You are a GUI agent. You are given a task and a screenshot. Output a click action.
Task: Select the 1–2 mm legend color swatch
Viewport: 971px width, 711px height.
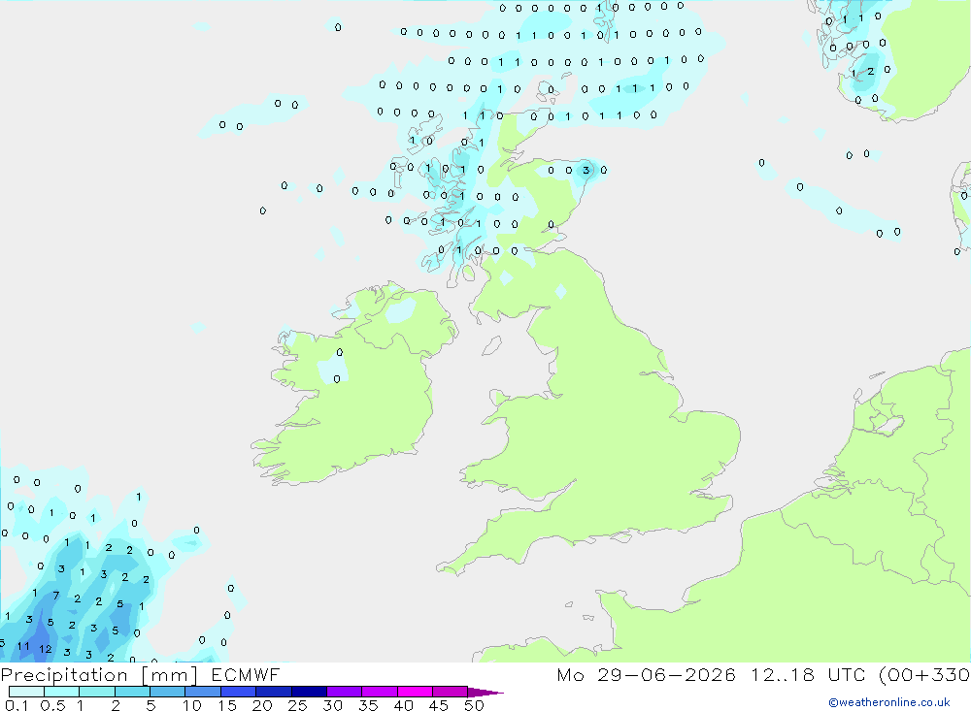coord(96,692)
